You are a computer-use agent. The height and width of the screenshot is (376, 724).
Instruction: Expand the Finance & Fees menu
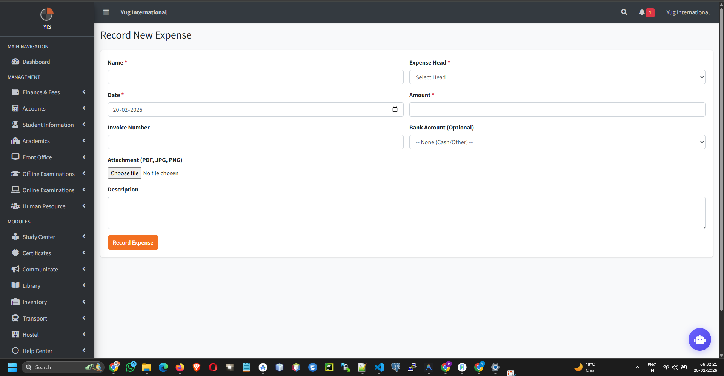[83, 92]
